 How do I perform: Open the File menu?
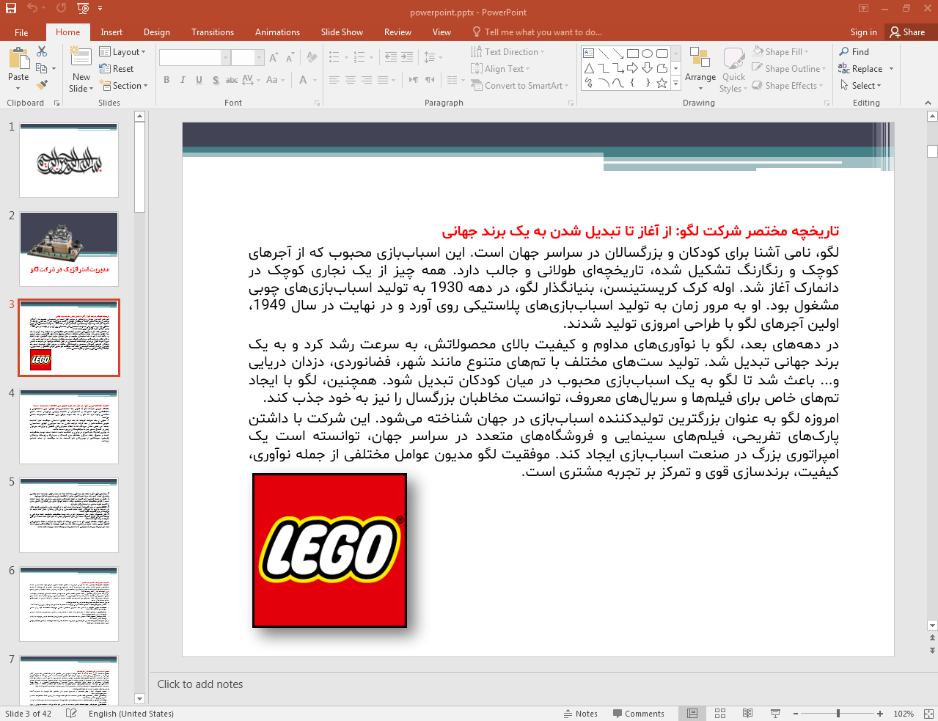pos(21,32)
